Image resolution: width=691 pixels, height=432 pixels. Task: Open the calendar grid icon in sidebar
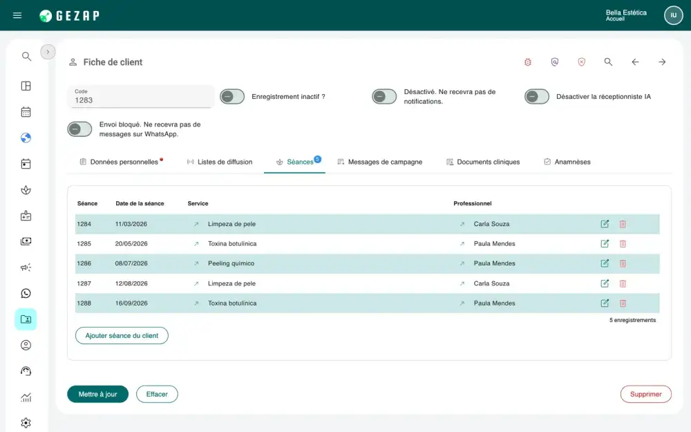(x=26, y=112)
